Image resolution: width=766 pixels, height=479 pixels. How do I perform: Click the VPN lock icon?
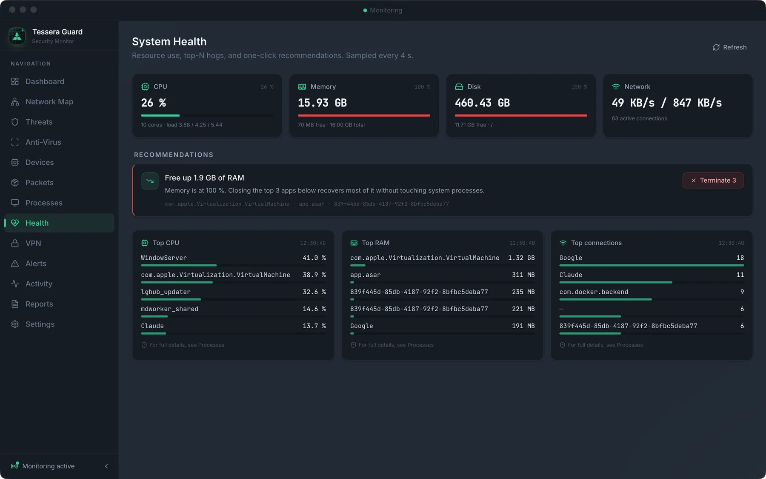[x=15, y=243]
